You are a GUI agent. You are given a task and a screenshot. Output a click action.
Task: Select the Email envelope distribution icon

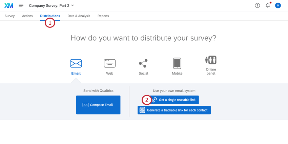(76, 63)
